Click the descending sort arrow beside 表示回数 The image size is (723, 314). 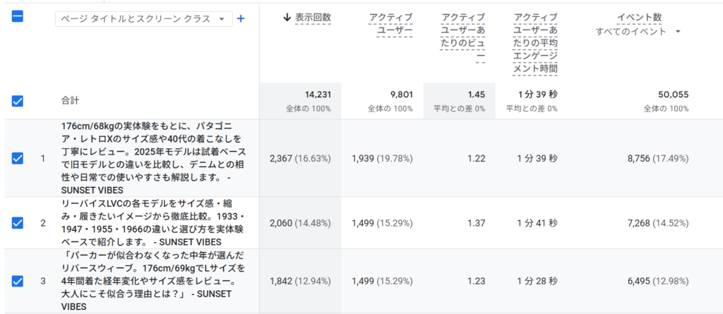click(x=287, y=17)
